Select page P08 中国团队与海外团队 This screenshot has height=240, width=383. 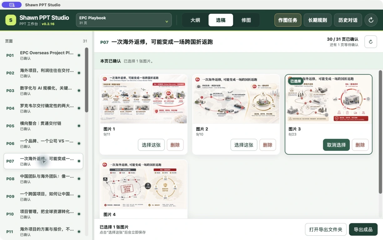(x=43, y=179)
